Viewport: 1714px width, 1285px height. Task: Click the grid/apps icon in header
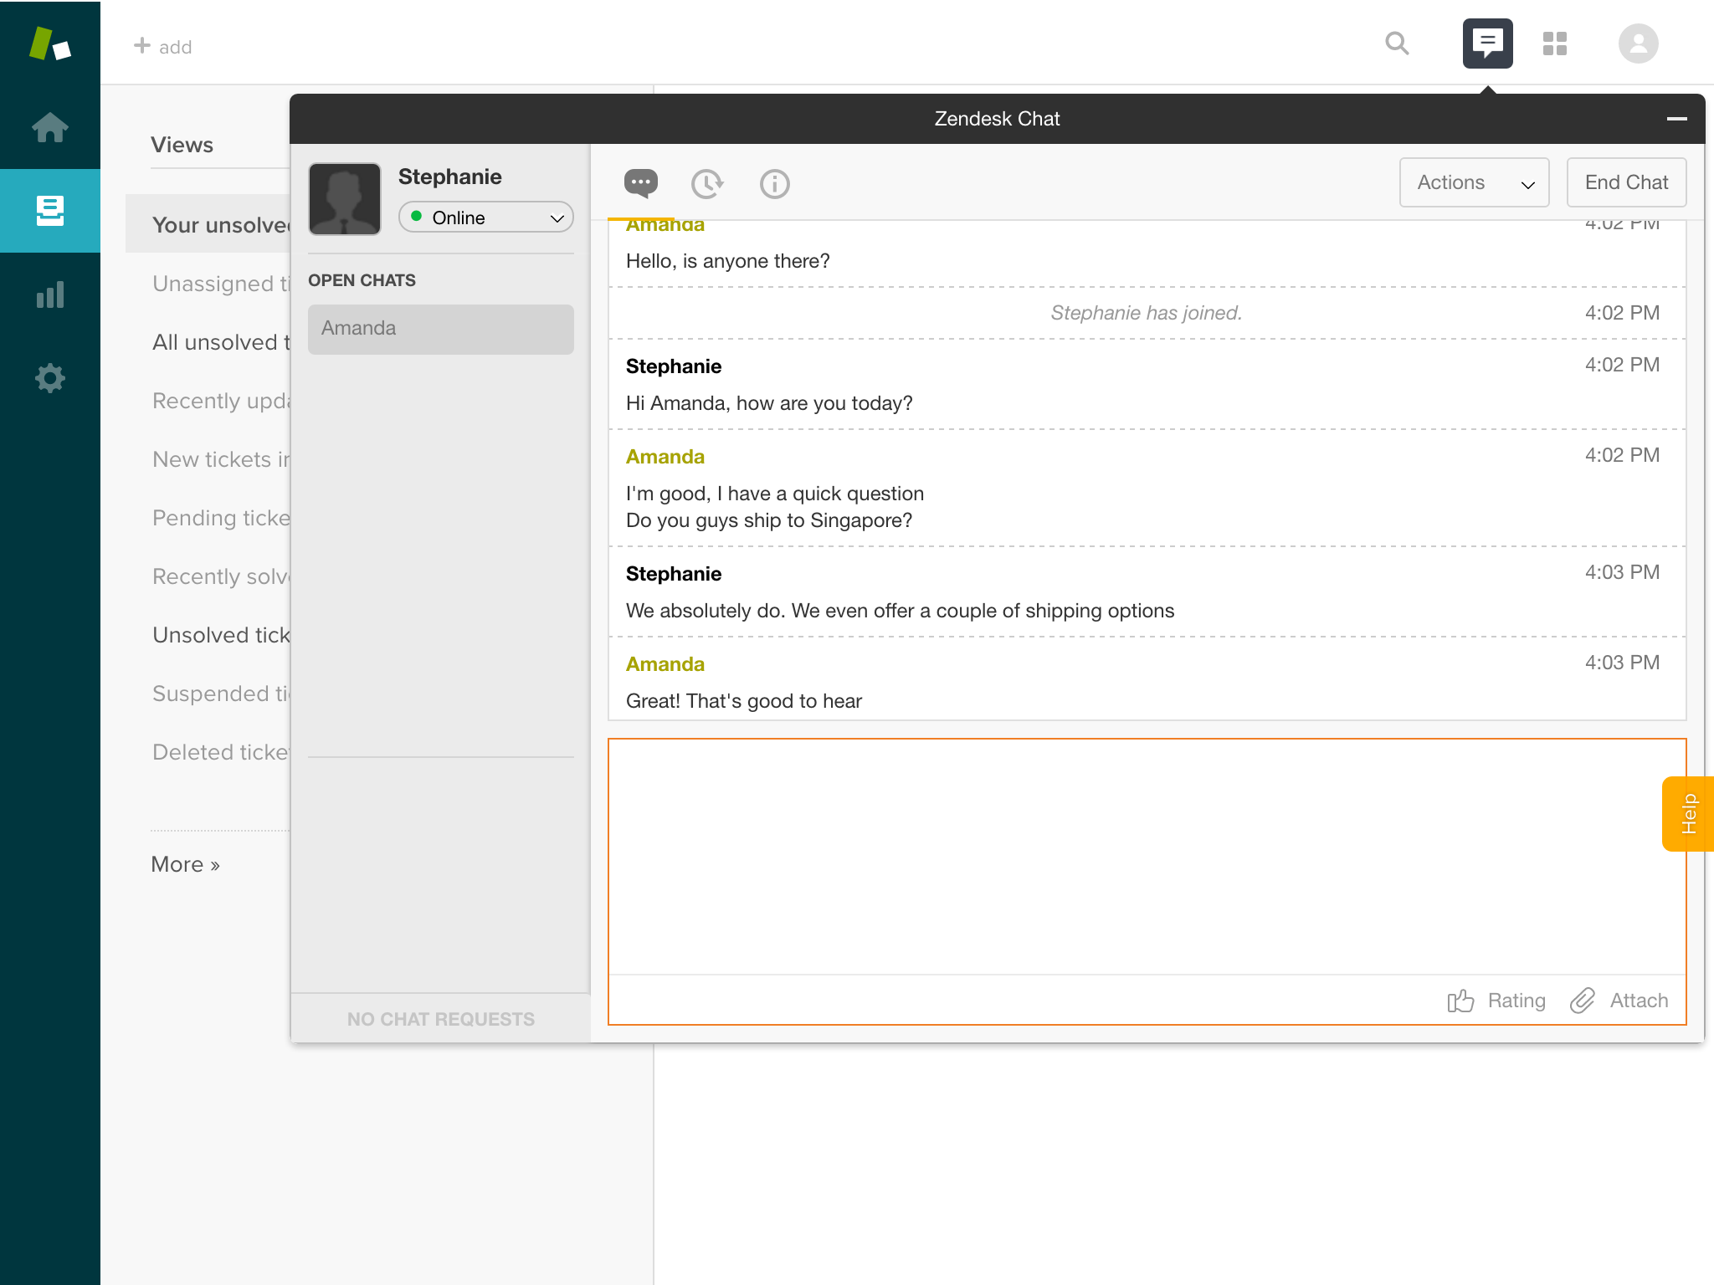coord(1555,44)
